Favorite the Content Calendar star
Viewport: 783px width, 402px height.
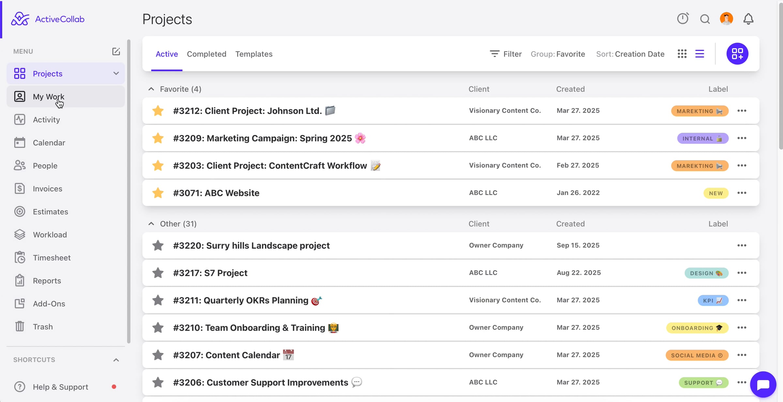tap(158, 355)
